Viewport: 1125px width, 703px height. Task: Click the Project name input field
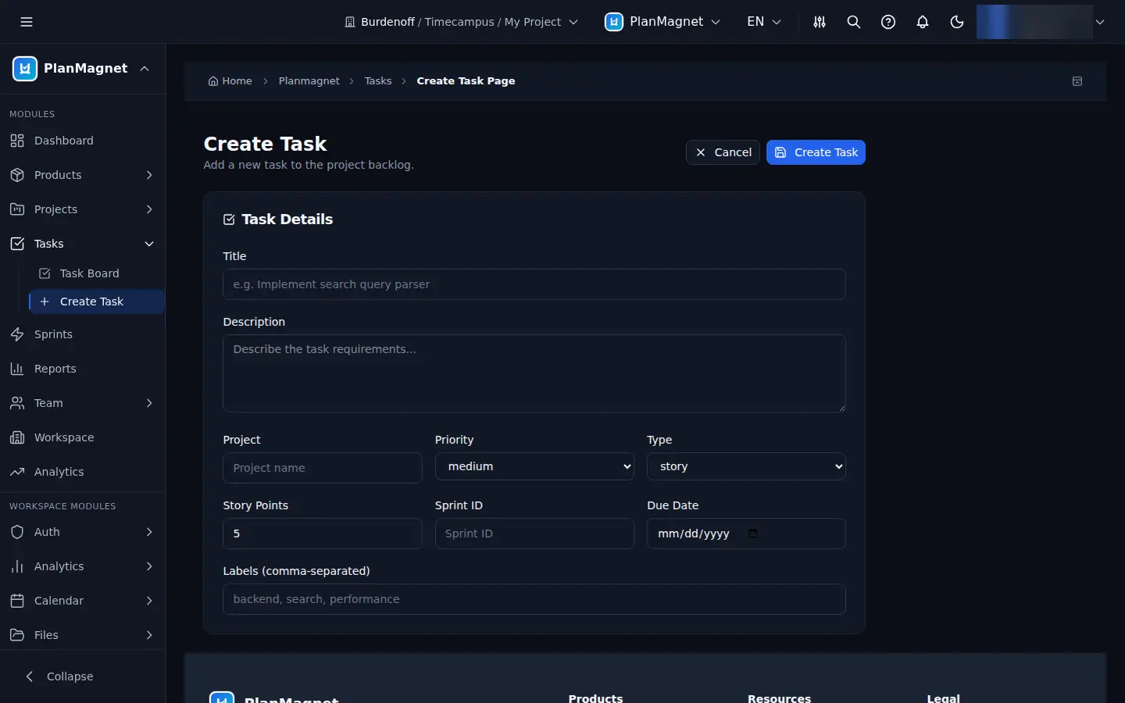323,468
